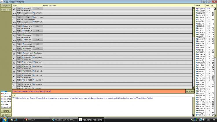Viewport: 217px width, 122px height.
Task: Join table #50 beside bhraino
Action: coord(38,40)
